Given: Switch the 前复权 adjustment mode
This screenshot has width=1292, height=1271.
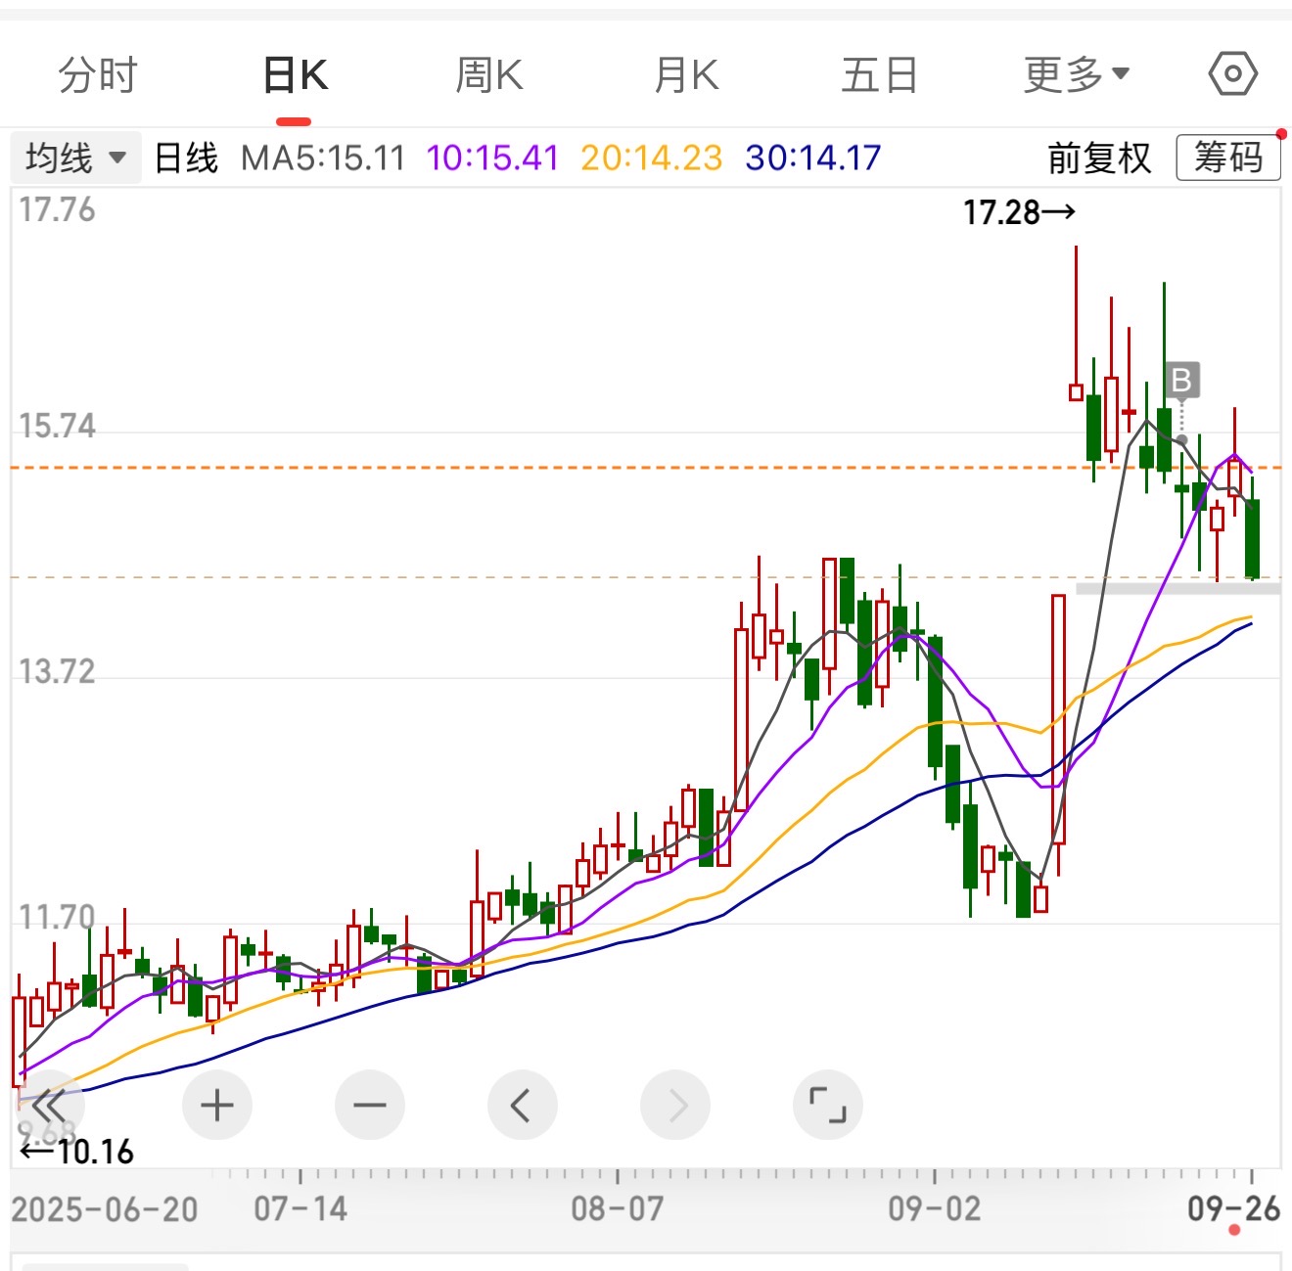Looking at the screenshot, I should click(x=1098, y=158).
